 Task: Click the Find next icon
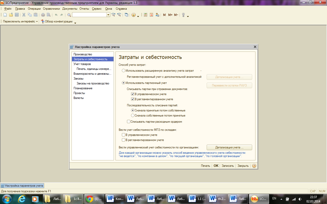(113, 15)
